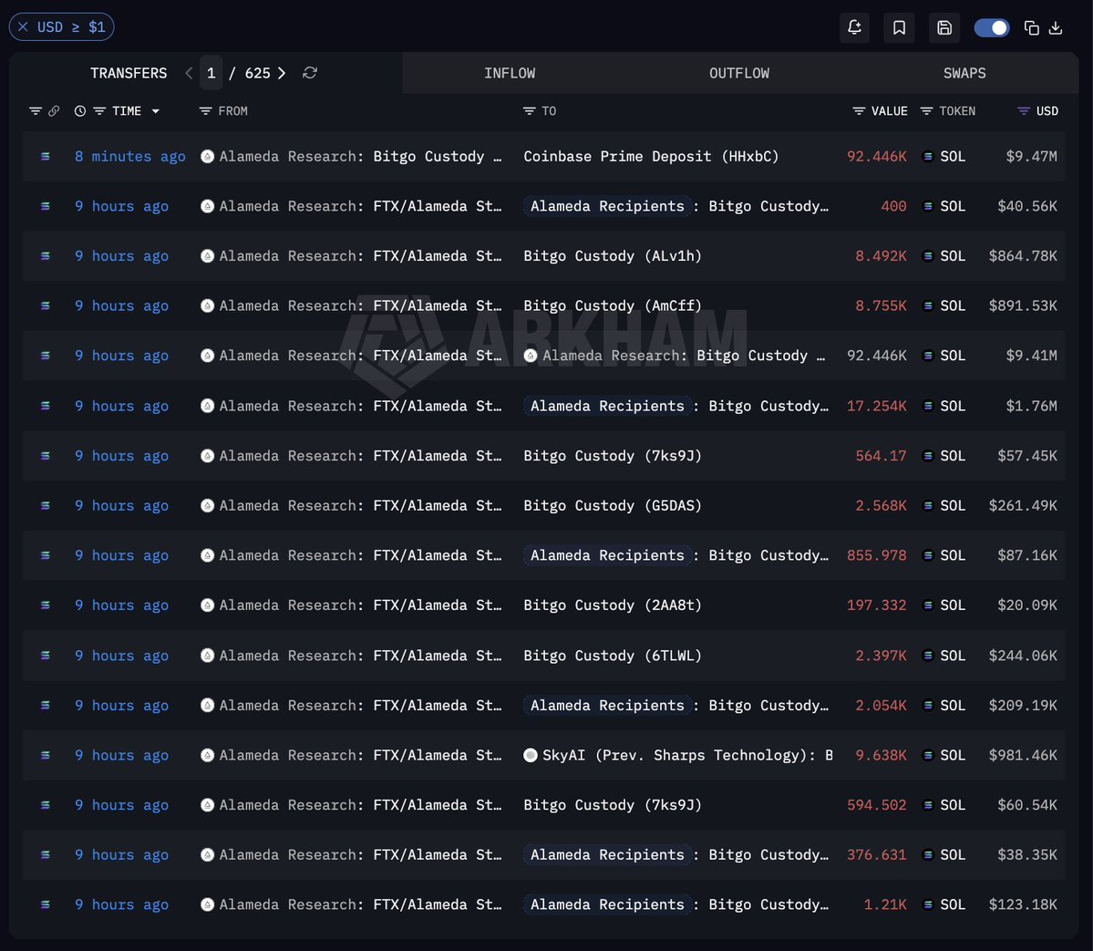This screenshot has height=951, width=1093.
Task: Click the 197.332 SOL value
Action: (877, 605)
